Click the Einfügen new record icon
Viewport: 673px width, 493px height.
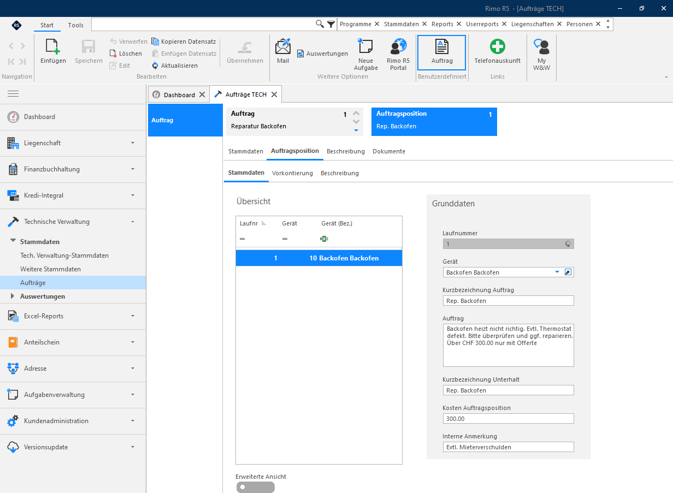(x=53, y=46)
